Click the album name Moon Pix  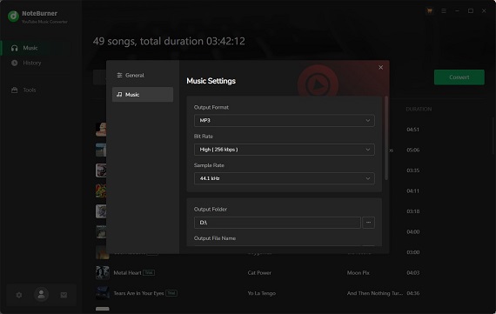359,272
